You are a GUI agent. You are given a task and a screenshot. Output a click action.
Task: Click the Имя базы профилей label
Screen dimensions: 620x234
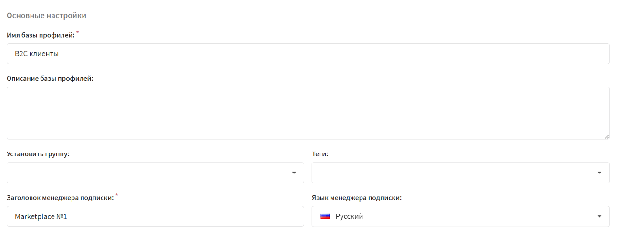[x=41, y=35]
